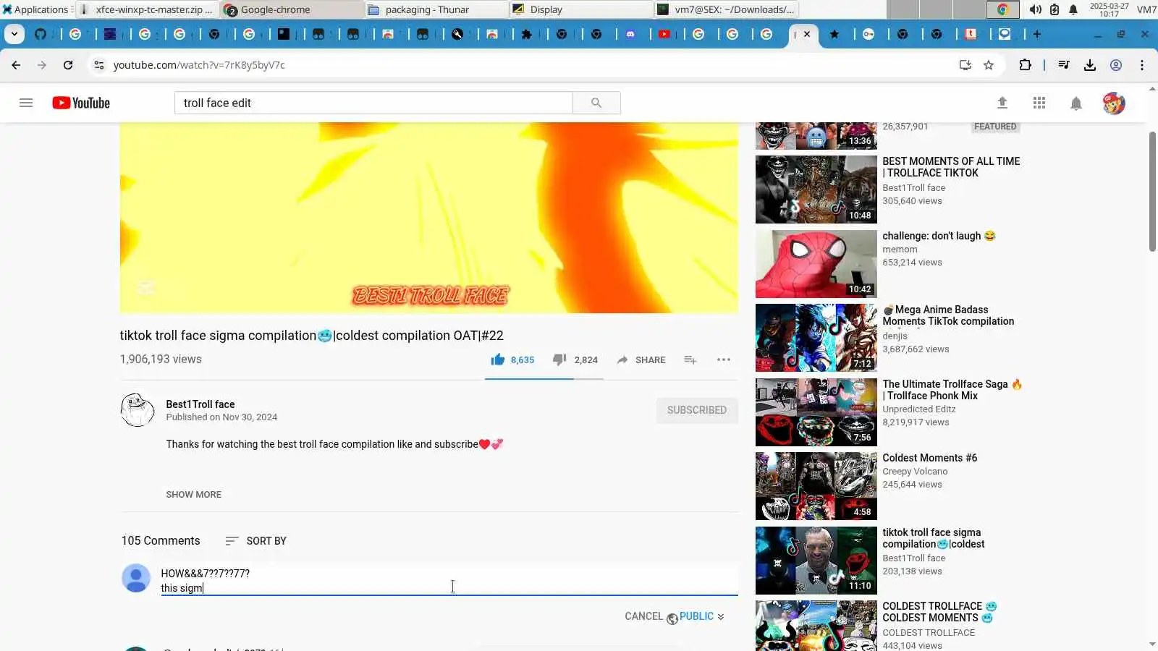Open the notifications bell
1158x651 pixels.
[x=1076, y=103]
